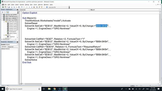162x91 pixels.
Task: Click the Insert UserForm toolbar icon
Action: pyautogui.click(x=5, y=7)
